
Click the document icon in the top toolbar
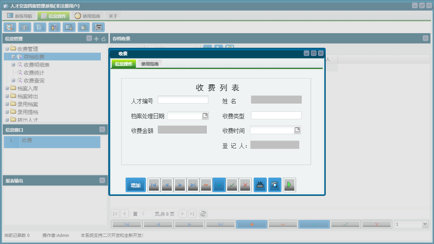[x=39, y=27]
